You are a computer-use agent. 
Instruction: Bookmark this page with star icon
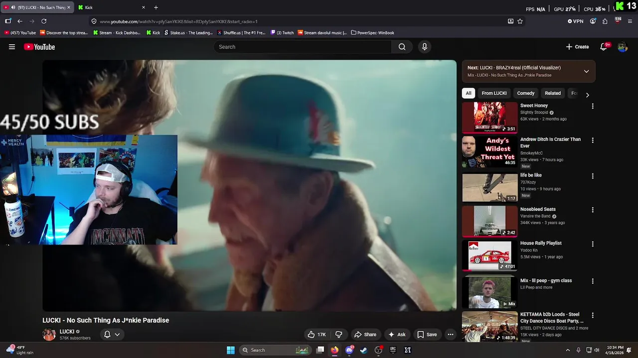point(520,21)
